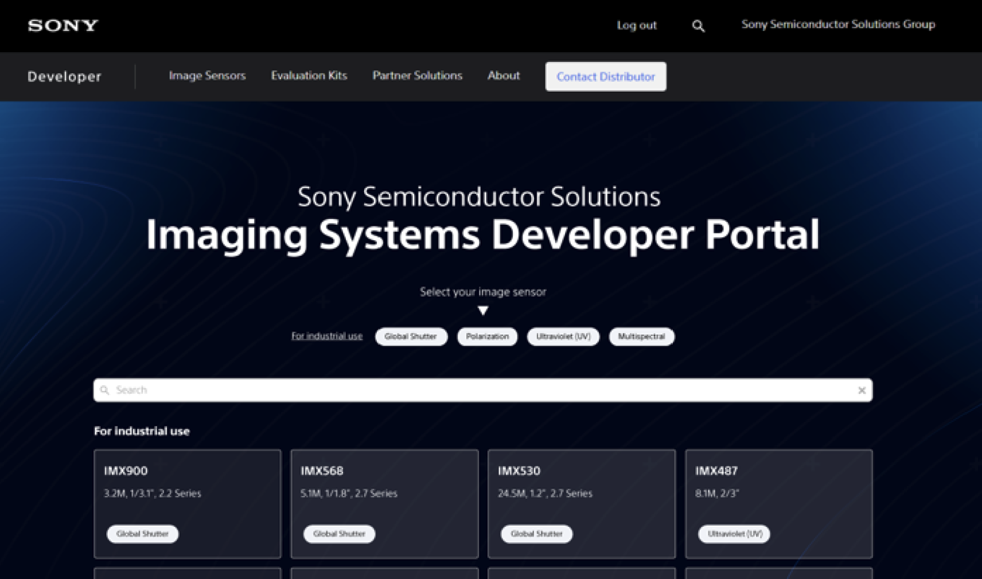Open Partner Solutions menu
This screenshot has width=982, height=579.
[x=417, y=76]
